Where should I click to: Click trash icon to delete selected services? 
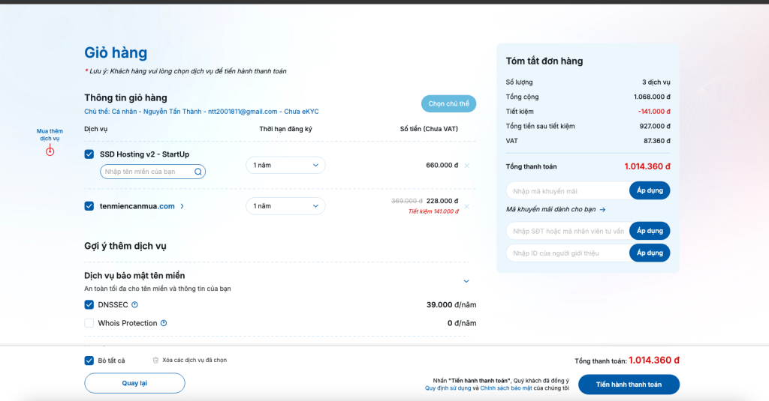click(x=155, y=361)
